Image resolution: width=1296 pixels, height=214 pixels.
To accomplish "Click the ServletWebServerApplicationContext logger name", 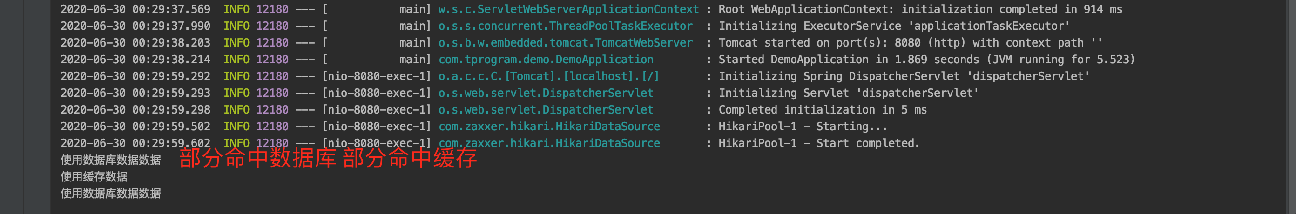I will [x=568, y=9].
